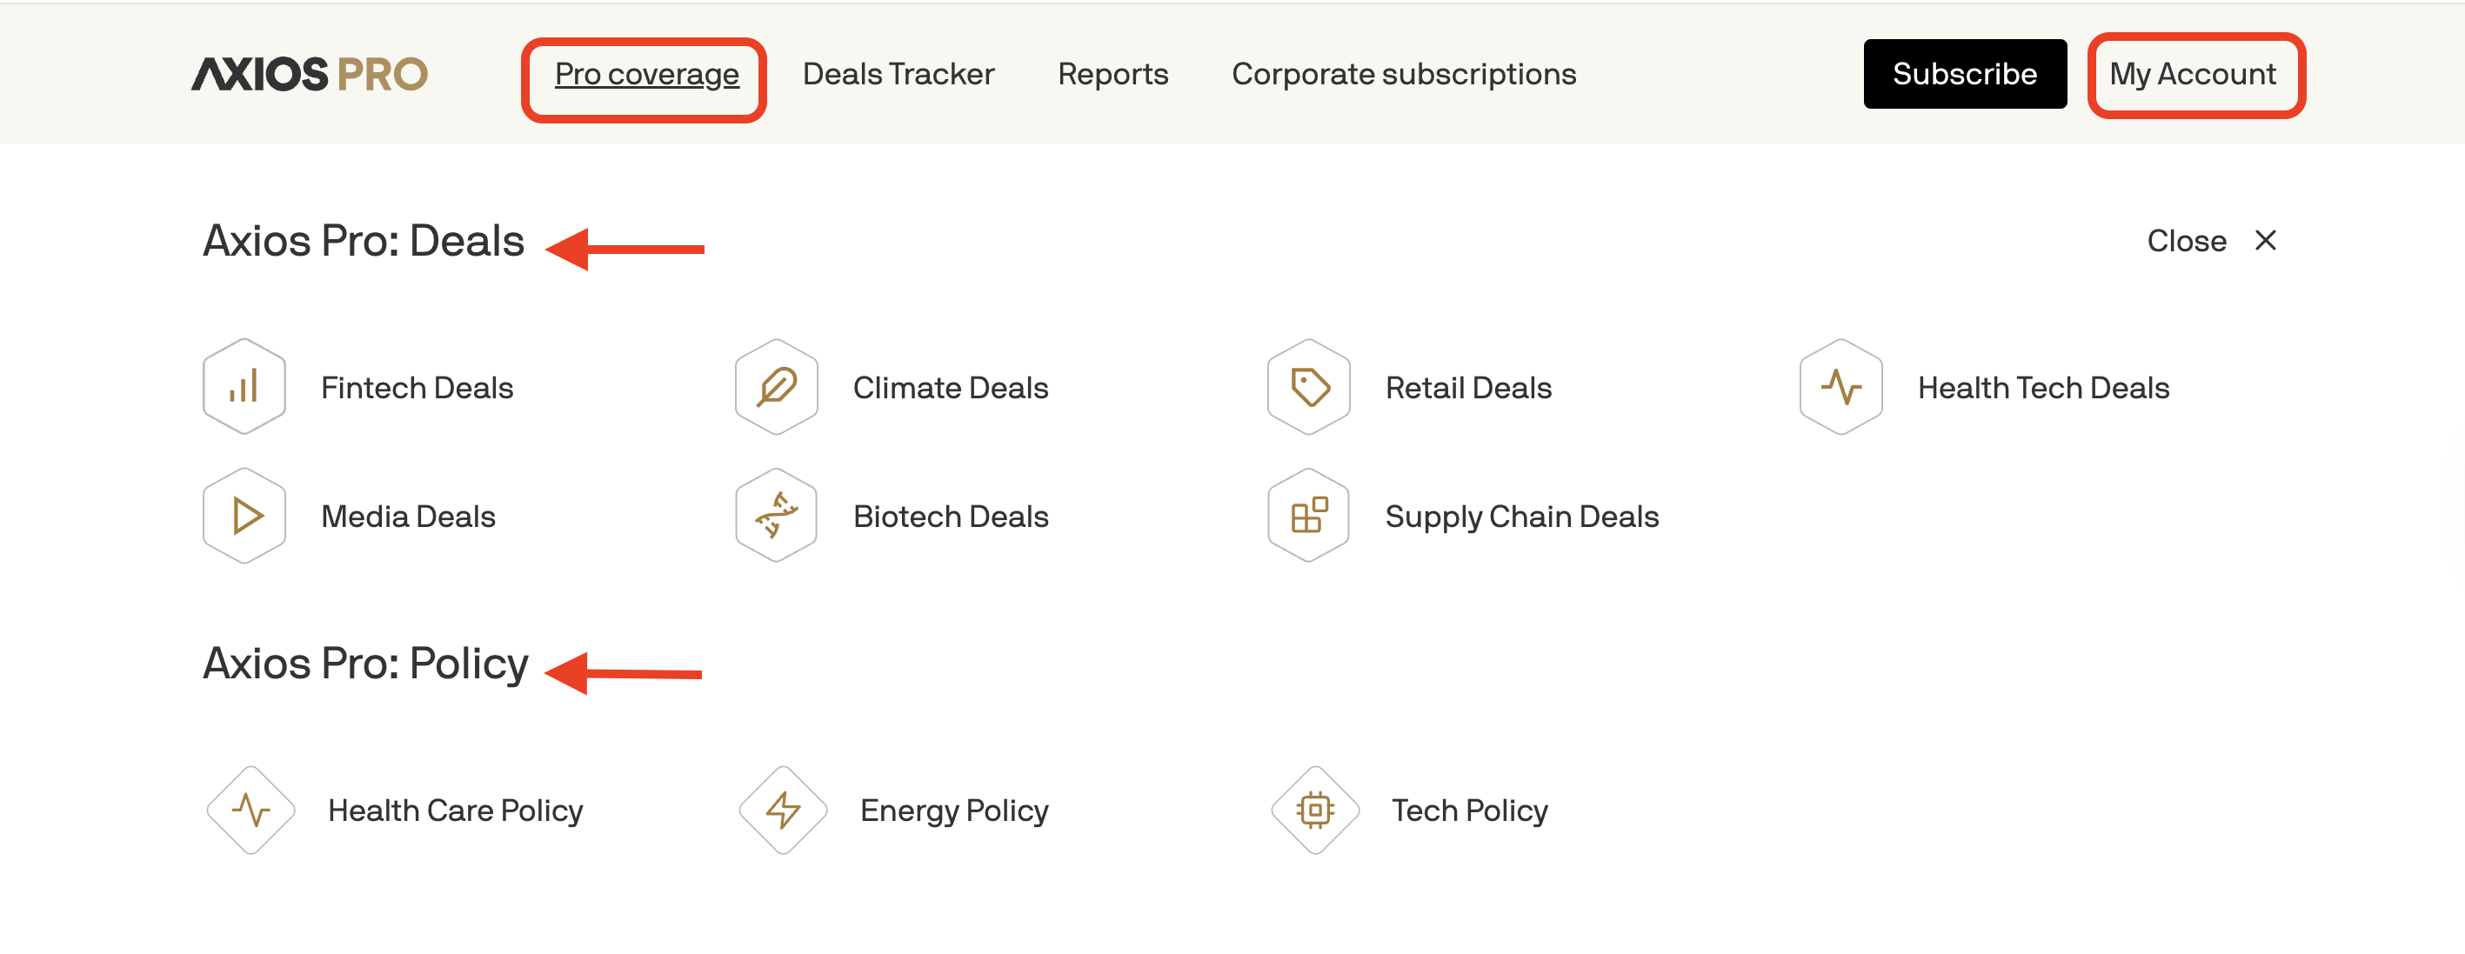Screen dimensions: 2465x954
Task: Click the Health Tech Deals pulse icon
Action: [x=1840, y=387]
